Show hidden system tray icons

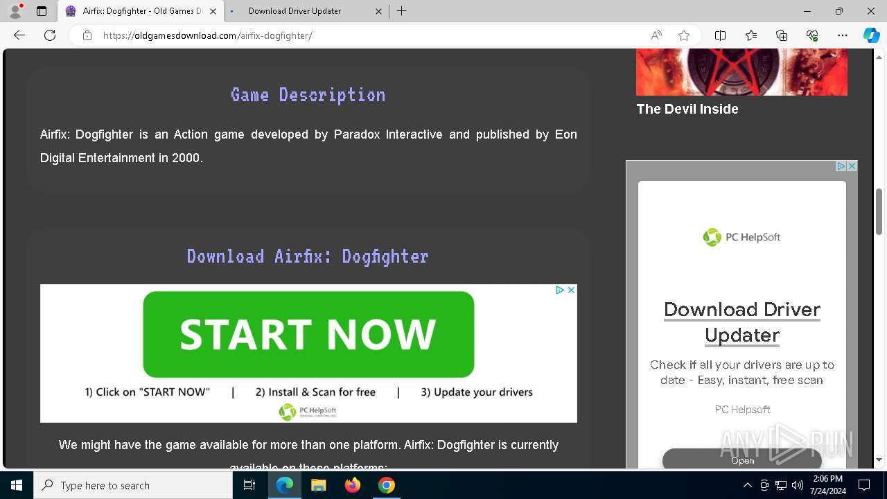748,485
